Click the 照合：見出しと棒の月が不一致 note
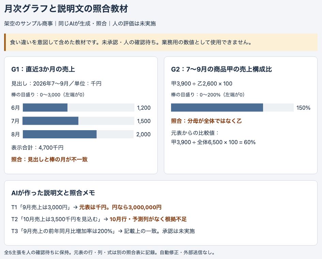Image resolution: width=322 pixels, height=259 pixels. (49, 159)
